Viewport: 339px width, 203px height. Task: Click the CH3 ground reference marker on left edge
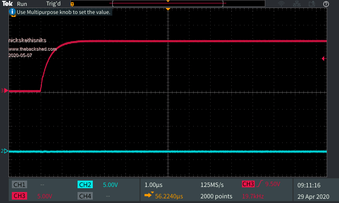(x=5, y=91)
